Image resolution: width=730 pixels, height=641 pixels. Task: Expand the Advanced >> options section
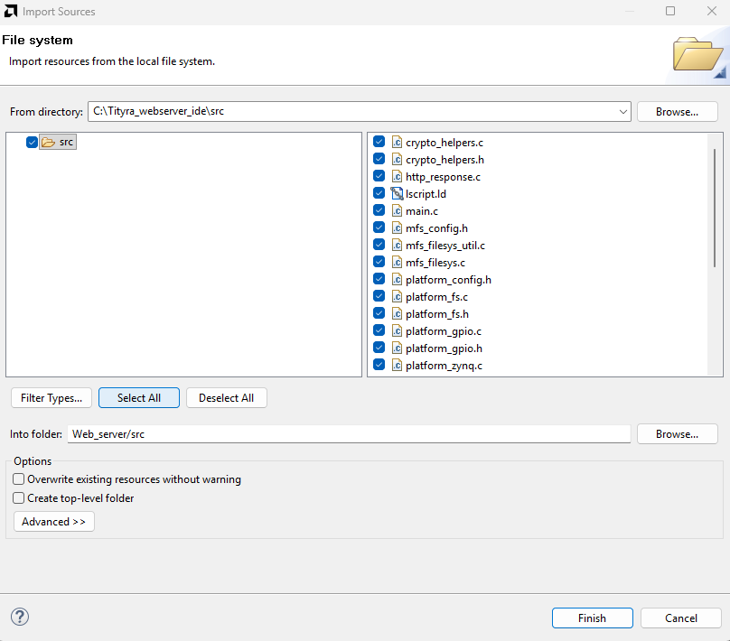54,522
